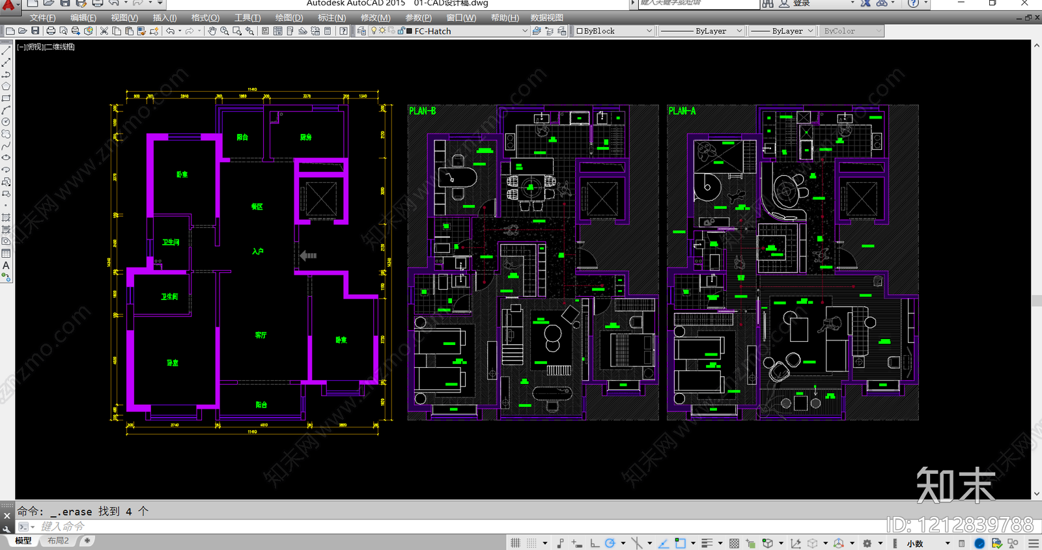
Task: Toggle grid display in status bar
Action: click(x=515, y=543)
